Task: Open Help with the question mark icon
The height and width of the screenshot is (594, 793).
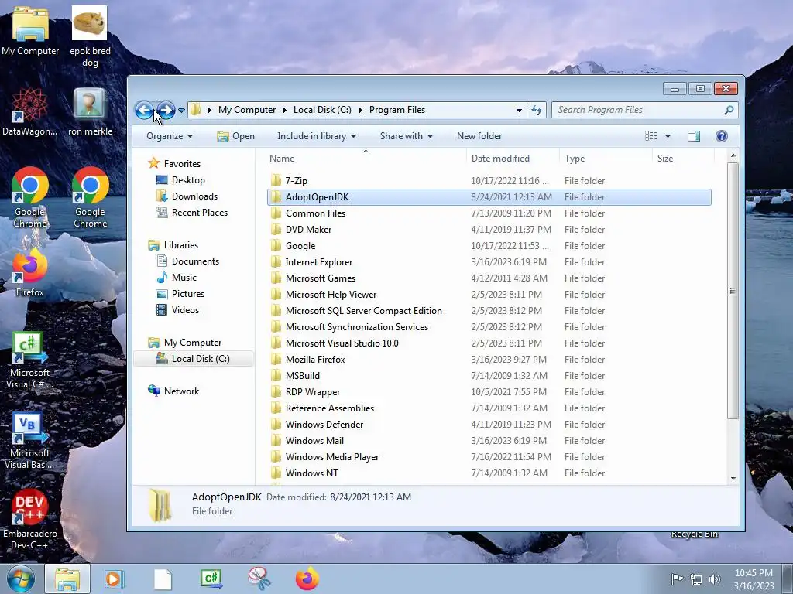Action: tap(722, 136)
